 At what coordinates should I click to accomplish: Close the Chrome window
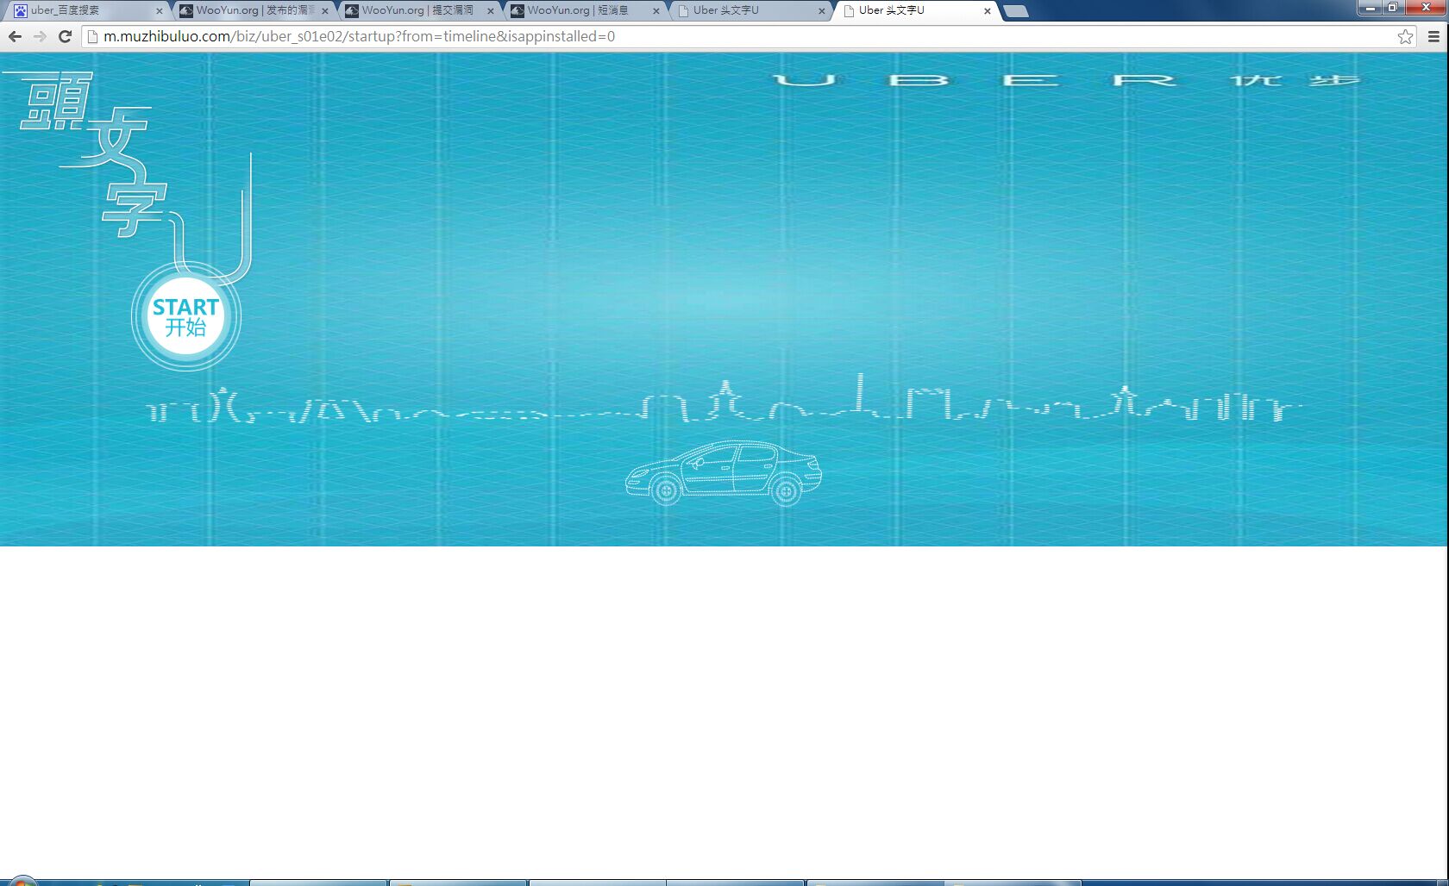[x=1426, y=8]
